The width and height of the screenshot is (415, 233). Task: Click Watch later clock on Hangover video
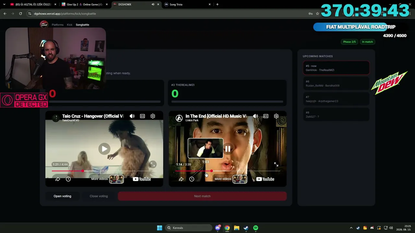[68, 179]
